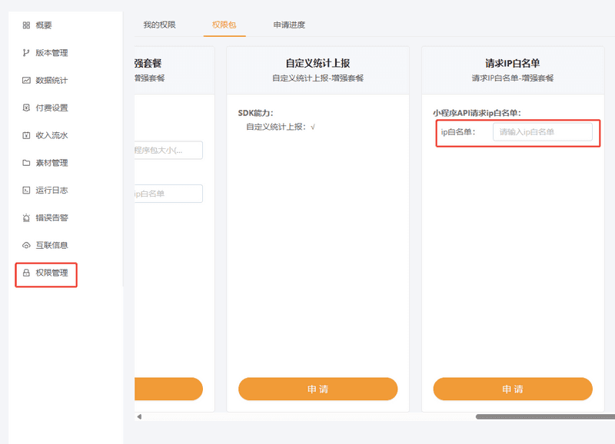Click the left card's ip白名单 field
This screenshot has height=444, width=615.
click(x=169, y=194)
